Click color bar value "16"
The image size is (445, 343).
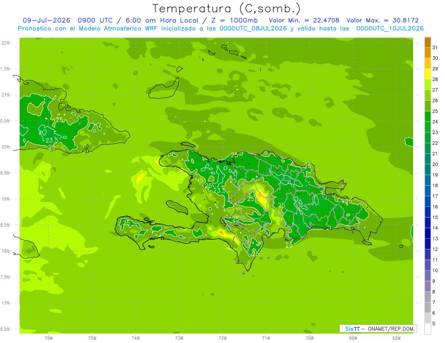click(x=435, y=206)
